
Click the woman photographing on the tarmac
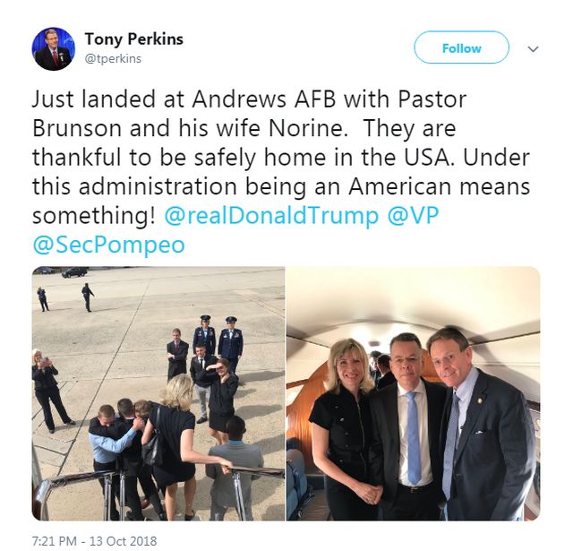49,392
